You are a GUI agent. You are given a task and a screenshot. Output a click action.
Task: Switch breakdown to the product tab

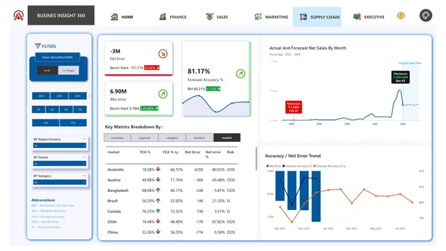tap(200, 138)
